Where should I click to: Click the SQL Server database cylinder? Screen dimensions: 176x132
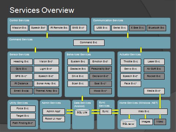128,124
